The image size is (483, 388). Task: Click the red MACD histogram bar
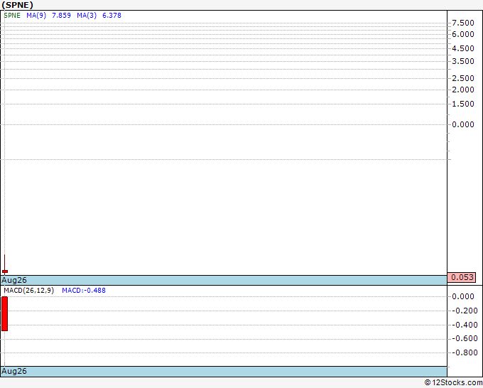coord(5,313)
